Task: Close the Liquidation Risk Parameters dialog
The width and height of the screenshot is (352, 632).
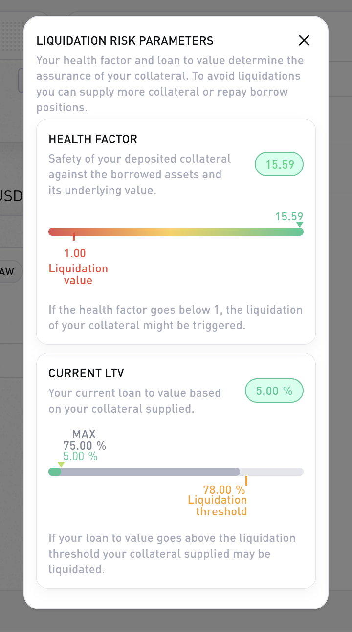Action: (x=304, y=40)
